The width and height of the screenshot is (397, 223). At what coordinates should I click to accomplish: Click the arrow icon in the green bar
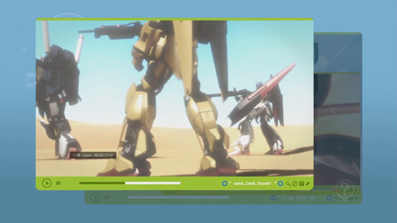point(308,184)
